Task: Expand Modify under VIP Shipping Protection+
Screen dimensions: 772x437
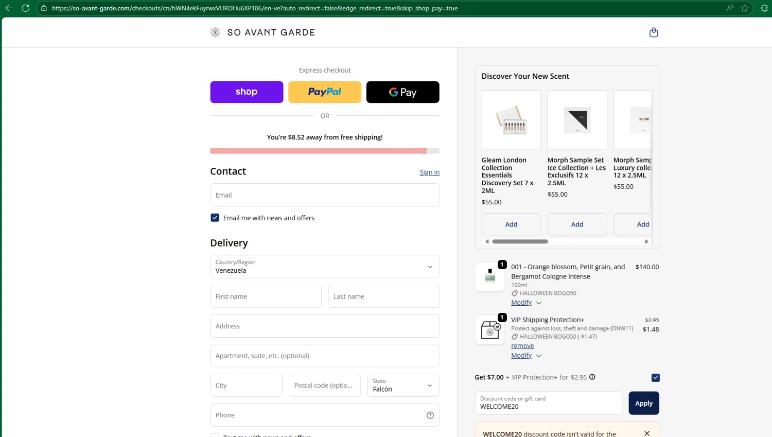Action: [526, 356]
